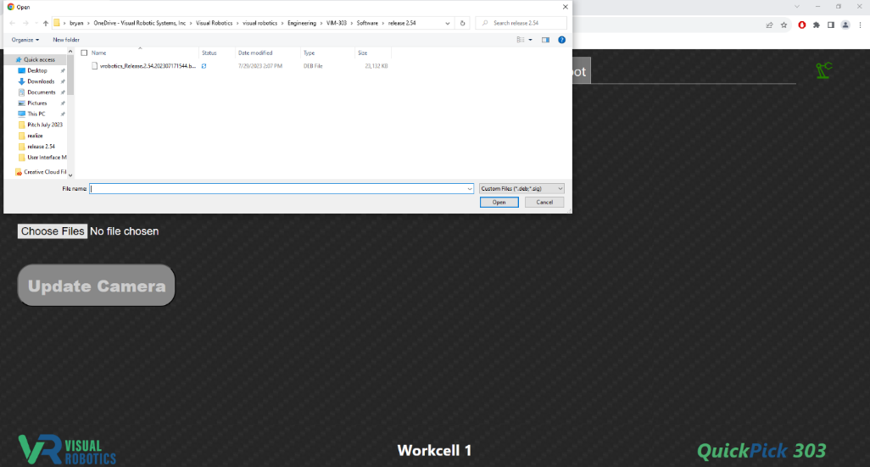Click the Choose Files button
The width and height of the screenshot is (870, 467).
pos(53,231)
